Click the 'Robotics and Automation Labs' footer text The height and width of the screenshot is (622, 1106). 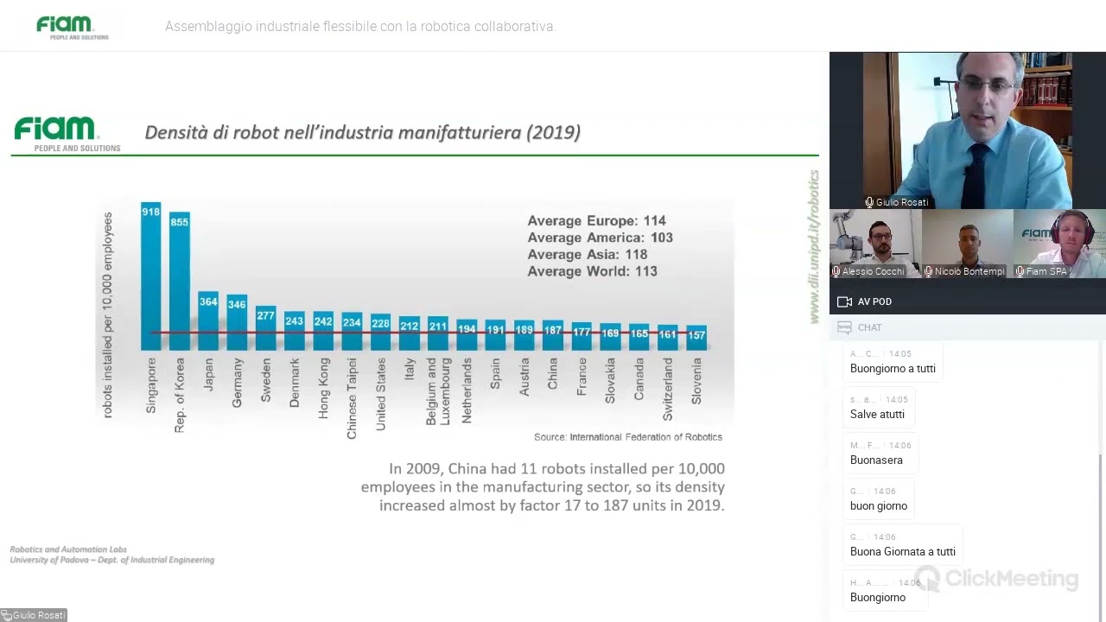[x=68, y=549]
